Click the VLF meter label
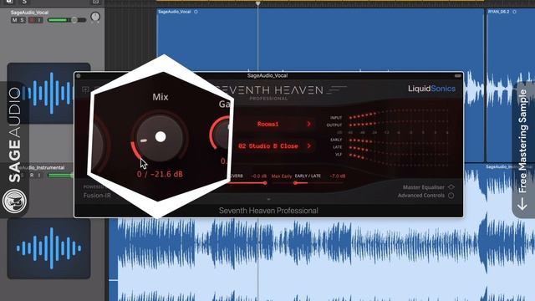 pyautogui.click(x=339, y=155)
